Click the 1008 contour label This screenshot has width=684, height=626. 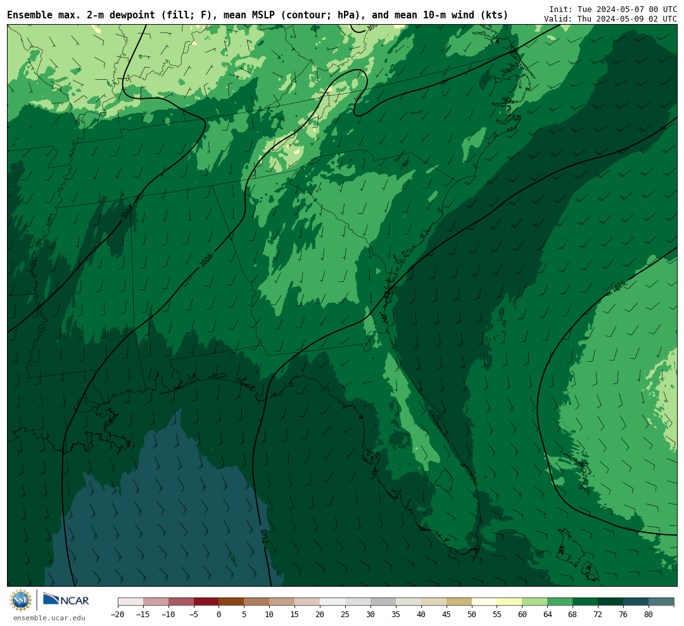[x=205, y=260]
